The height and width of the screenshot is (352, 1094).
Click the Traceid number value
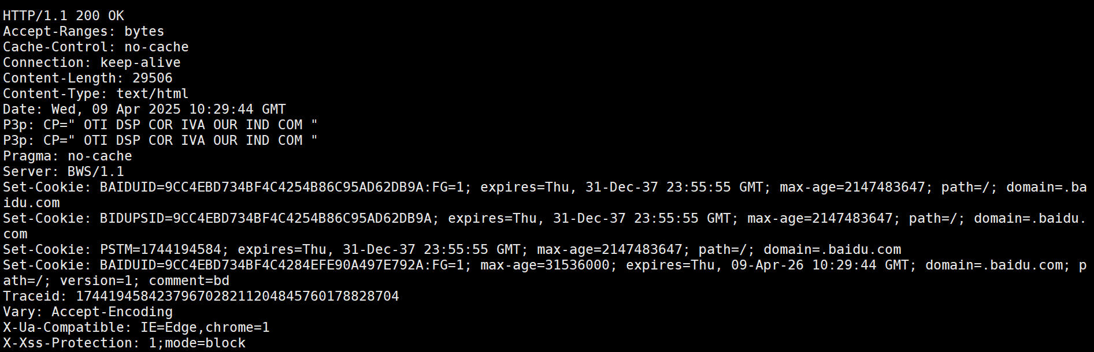(237, 296)
